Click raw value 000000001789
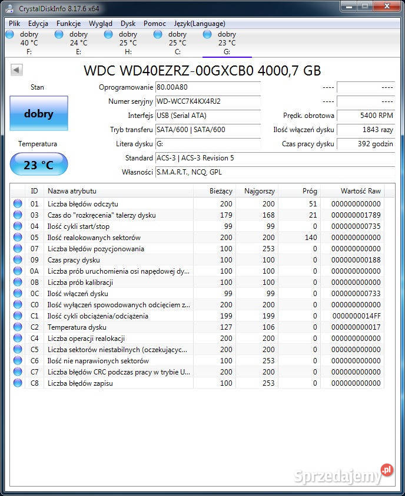The image size is (405, 496). (x=356, y=215)
